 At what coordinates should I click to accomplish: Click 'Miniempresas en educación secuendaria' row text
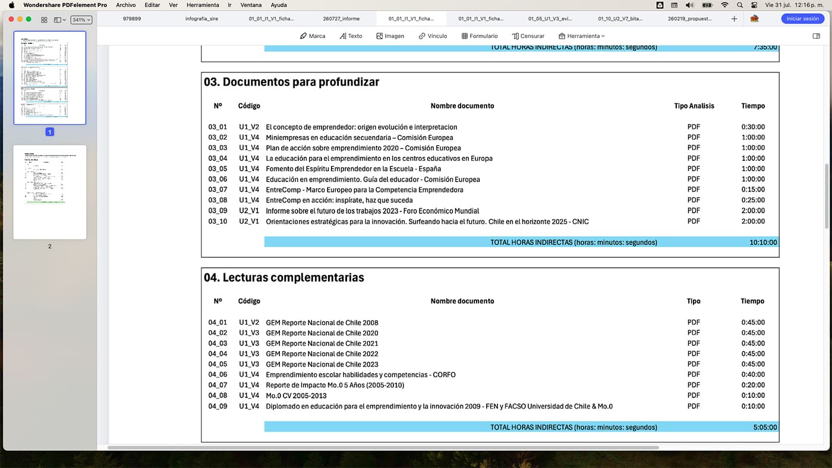359,137
